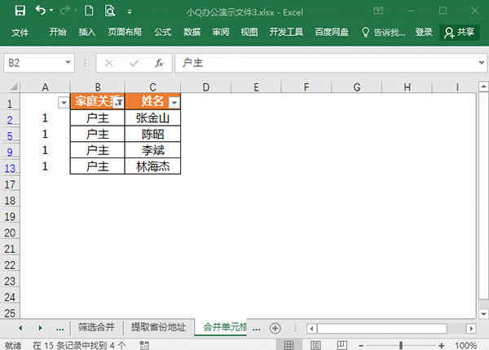Switch to Normal view icon

(x=289, y=344)
